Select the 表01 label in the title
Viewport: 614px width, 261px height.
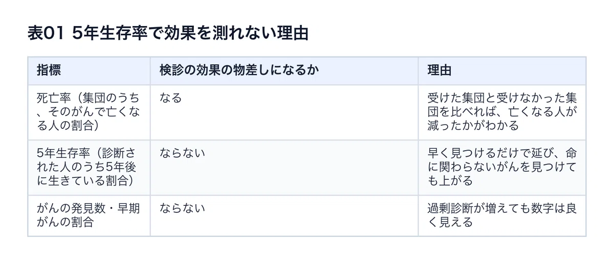(47, 34)
